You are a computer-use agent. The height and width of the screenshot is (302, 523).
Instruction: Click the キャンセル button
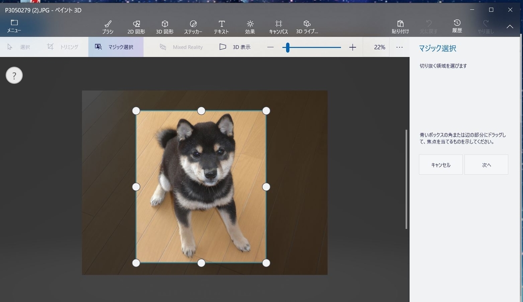pyautogui.click(x=441, y=165)
